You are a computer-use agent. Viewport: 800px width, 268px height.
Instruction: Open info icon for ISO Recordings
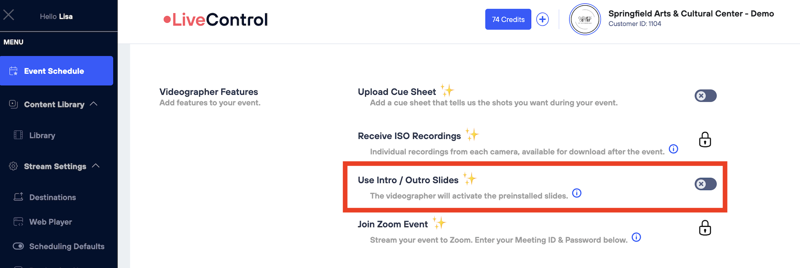coord(674,149)
